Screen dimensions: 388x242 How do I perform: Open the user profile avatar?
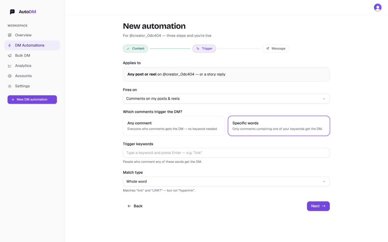click(x=377, y=8)
